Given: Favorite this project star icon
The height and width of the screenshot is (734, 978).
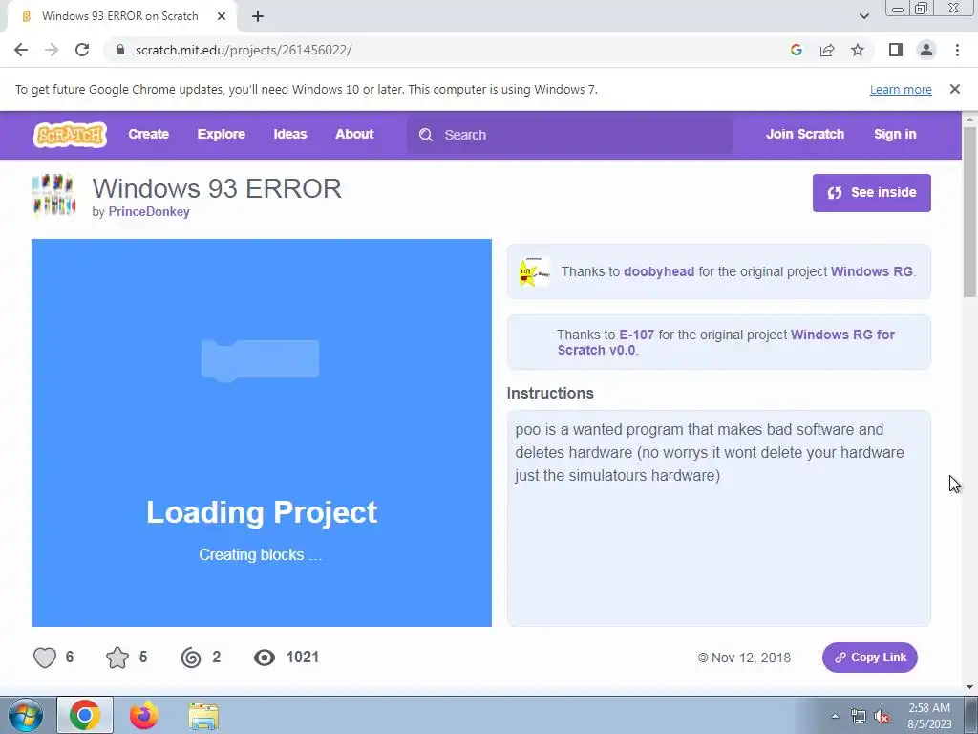Looking at the screenshot, I should pyautogui.click(x=117, y=658).
